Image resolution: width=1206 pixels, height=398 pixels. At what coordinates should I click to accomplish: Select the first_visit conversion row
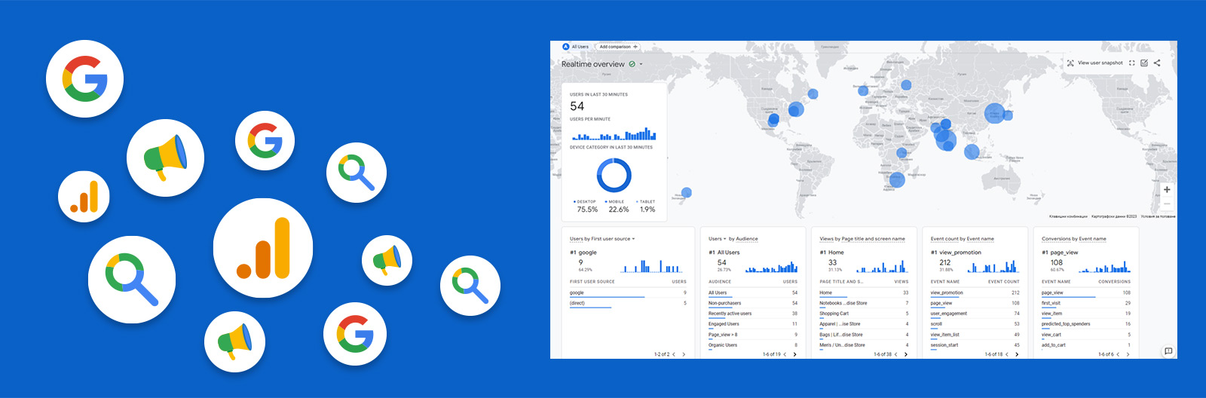(x=1086, y=304)
